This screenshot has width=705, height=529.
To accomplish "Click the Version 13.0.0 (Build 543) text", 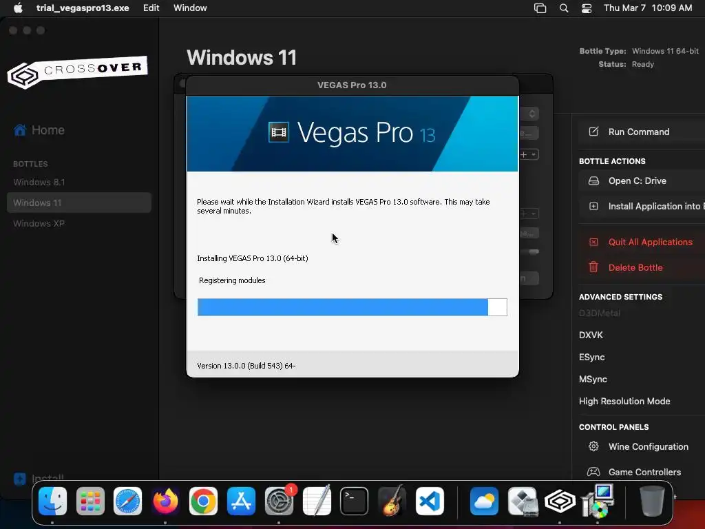I will point(246,366).
